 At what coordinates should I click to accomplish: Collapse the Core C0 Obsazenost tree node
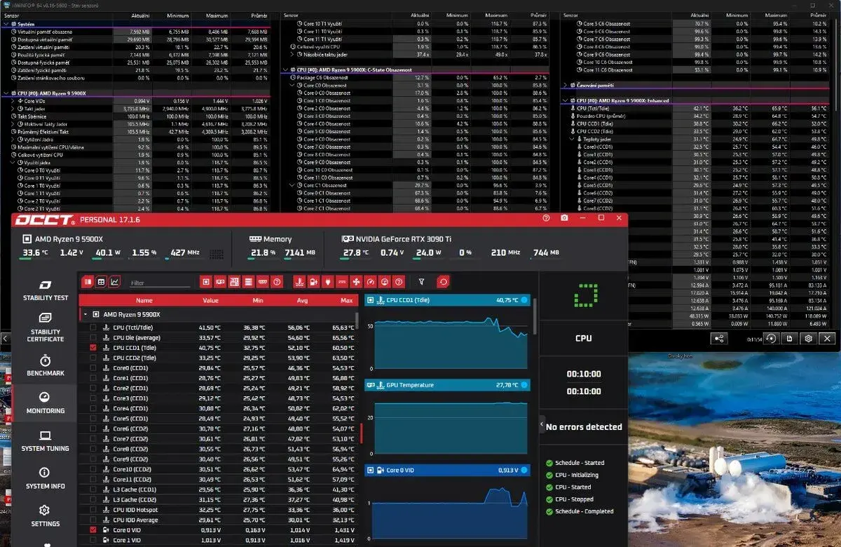click(x=293, y=85)
